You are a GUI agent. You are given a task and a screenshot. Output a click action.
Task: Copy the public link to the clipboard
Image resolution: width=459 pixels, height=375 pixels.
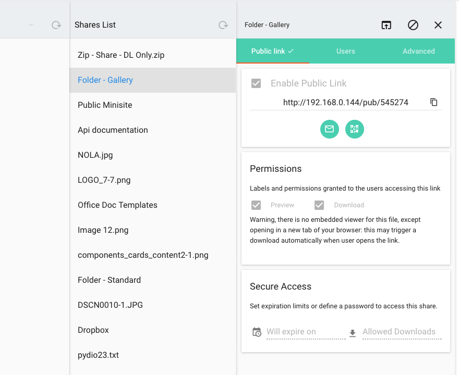434,102
